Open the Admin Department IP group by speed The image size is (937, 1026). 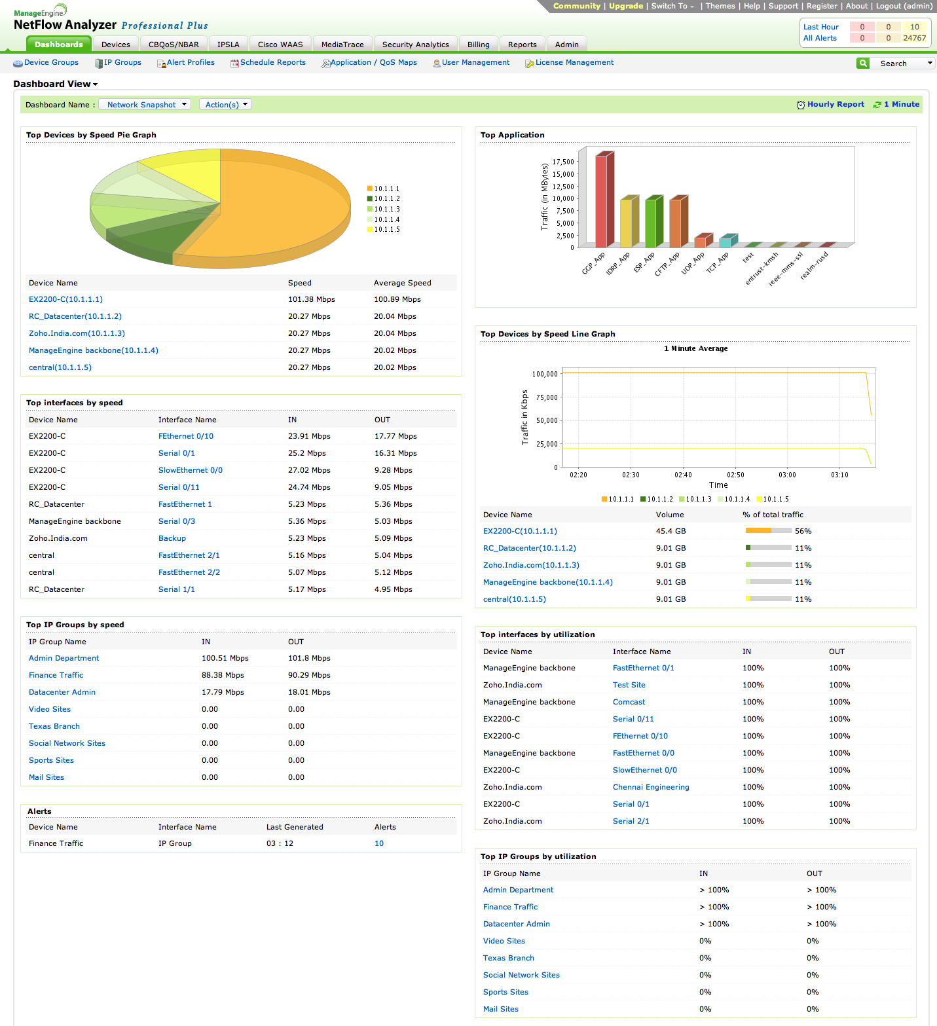pos(64,658)
